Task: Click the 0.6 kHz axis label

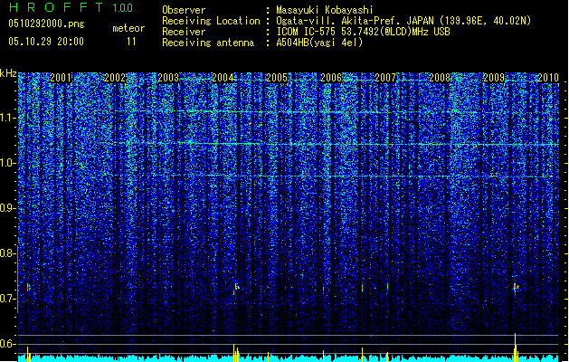Action: (8, 344)
